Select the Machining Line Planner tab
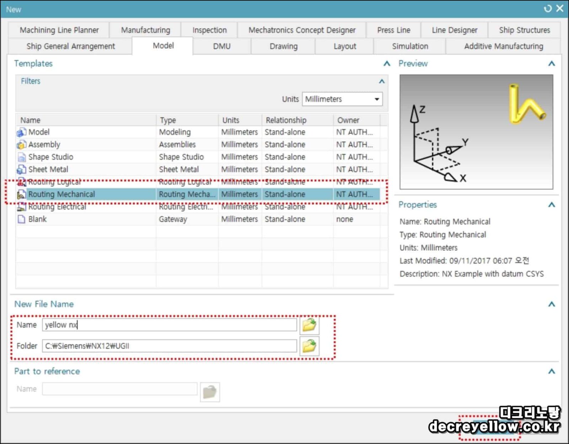The width and height of the screenshot is (569, 444). click(x=59, y=30)
